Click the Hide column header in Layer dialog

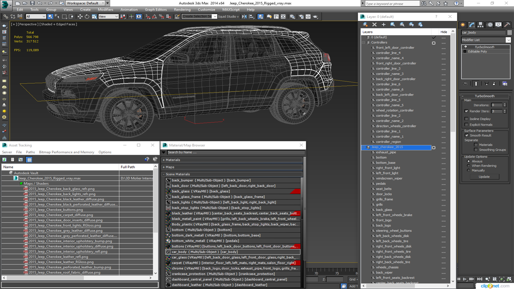pyautogui.click(x=444, y=32)
